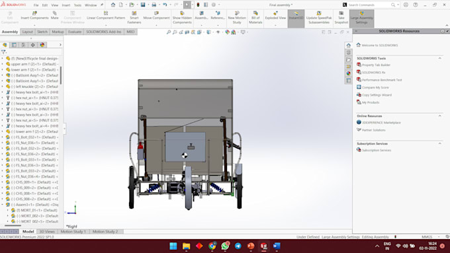Click Performance Benchmark Test link
The height and width of the screenshot is (253, 450).
382,80
